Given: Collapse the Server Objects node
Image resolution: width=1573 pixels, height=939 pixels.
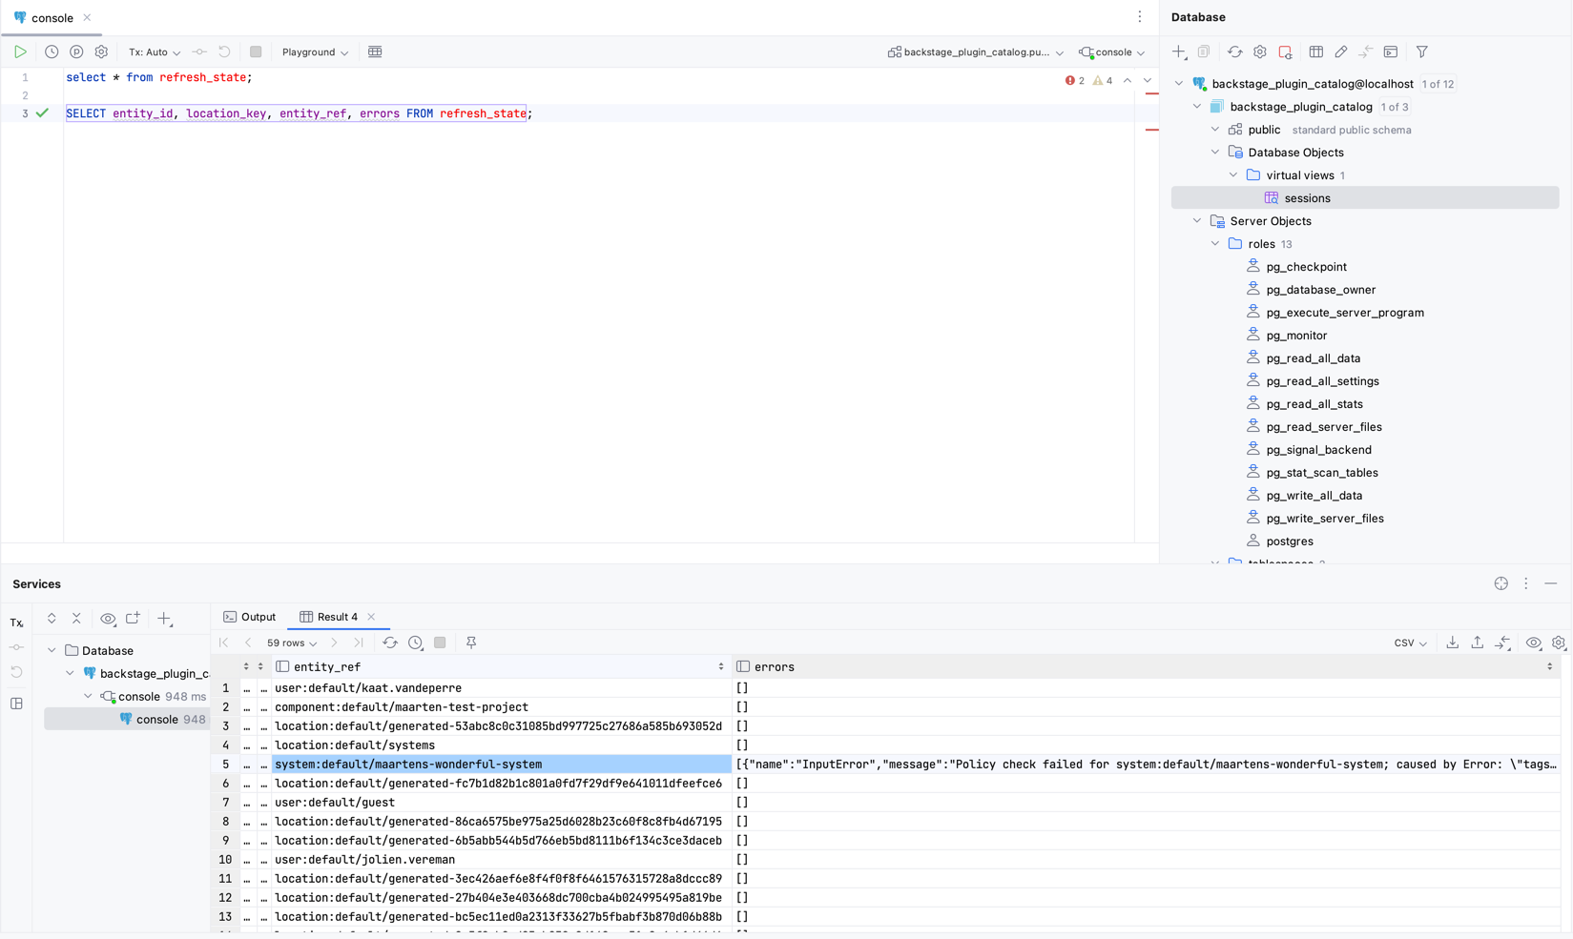Looking at the screenshot, I should coord(1197,221).
